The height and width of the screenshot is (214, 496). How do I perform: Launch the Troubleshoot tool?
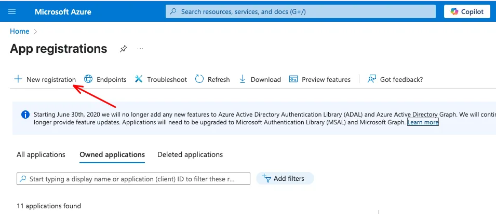161,79
